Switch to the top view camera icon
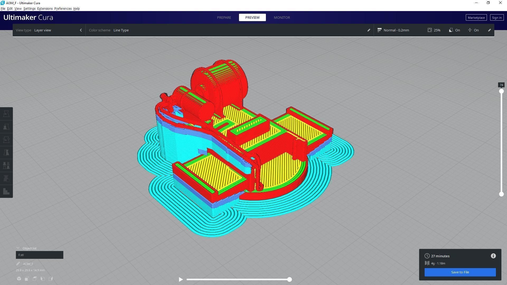The image size is (507, 285). [35, 279]
